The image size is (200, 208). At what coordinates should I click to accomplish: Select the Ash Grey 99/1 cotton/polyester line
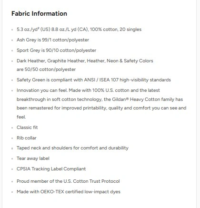tap(53, 40)
